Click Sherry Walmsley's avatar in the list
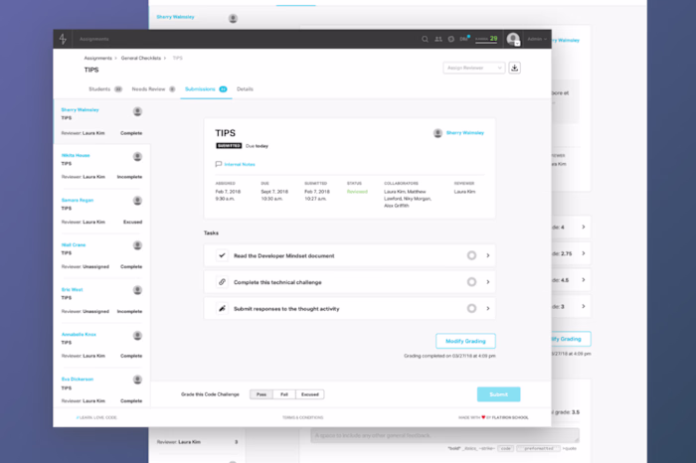 [137, 111]
